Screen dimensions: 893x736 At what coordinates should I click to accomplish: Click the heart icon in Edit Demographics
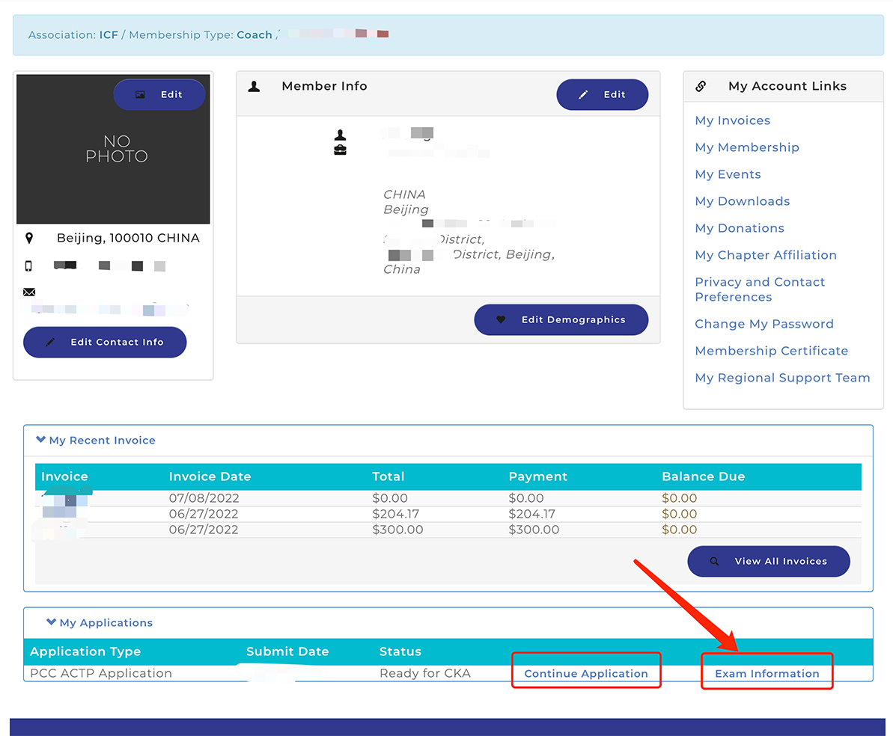[x=501, y=320]
